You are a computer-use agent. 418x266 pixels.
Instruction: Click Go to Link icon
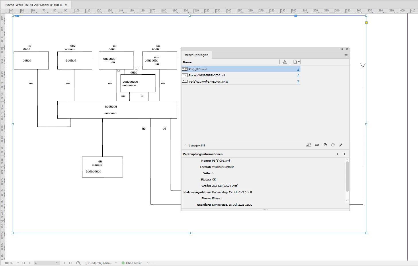click(325, 145)
